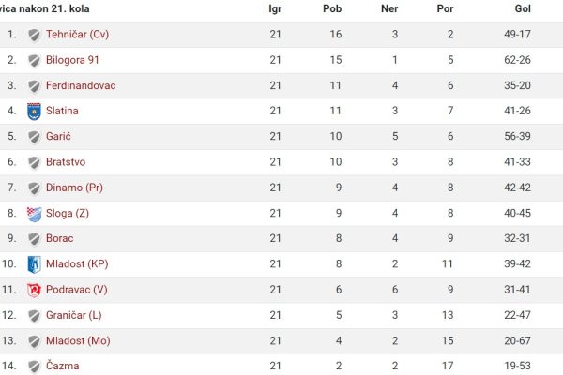Select the Graničar (L) team link
563x375 pixels.
tap(73, 315)
